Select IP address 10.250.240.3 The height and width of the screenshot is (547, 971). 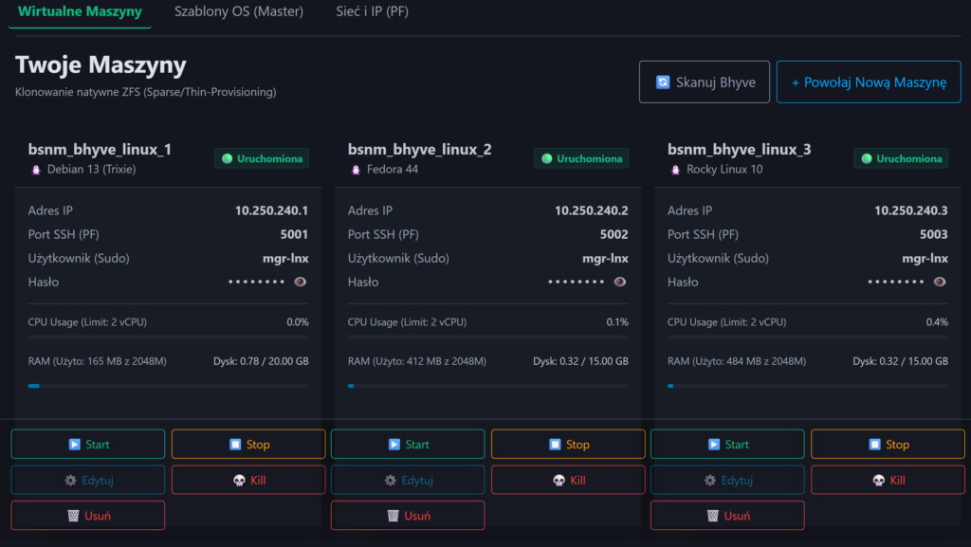pyautogui.click(x=911, y=210)
